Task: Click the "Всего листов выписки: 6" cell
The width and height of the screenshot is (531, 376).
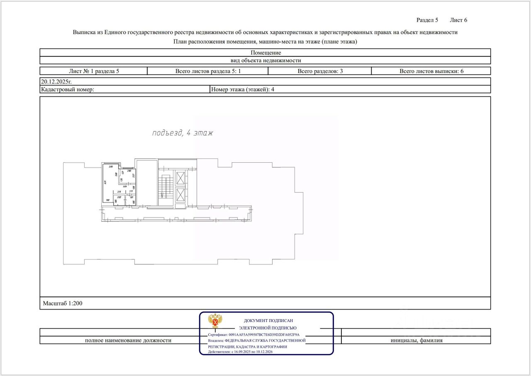Action: coord(431,71)
